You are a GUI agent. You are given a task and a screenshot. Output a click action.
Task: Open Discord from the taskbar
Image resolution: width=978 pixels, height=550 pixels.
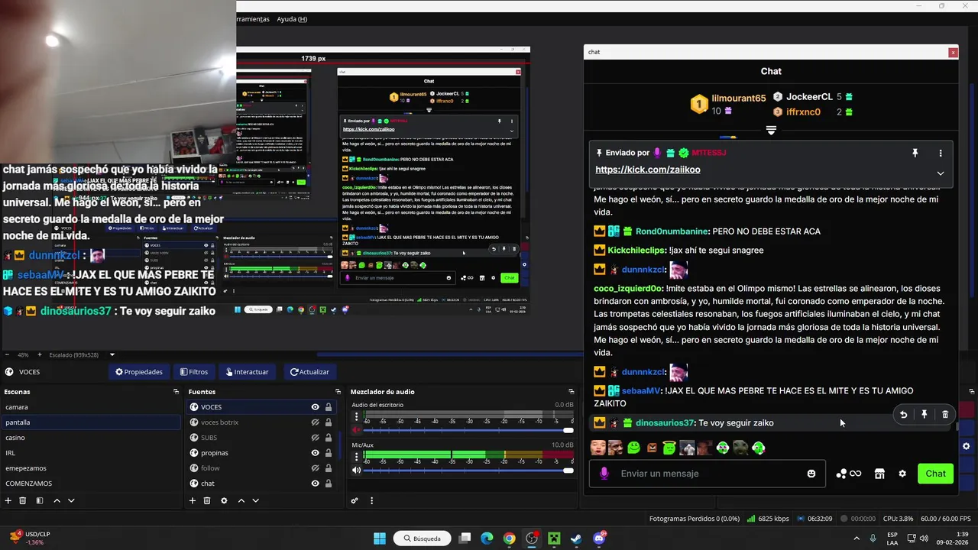(x=599, y=539)
